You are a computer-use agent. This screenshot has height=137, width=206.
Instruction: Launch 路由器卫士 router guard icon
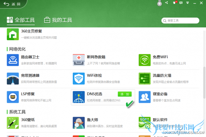click(13, 60)
